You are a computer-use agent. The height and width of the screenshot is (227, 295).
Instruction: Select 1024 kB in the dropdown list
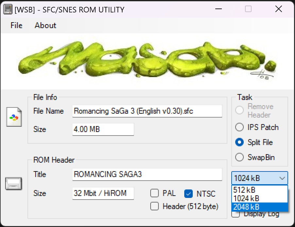click(259, 198)
